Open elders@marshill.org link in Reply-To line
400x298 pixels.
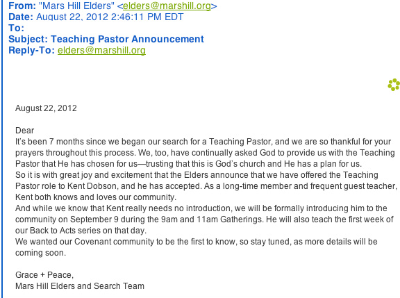coord(101,50)
